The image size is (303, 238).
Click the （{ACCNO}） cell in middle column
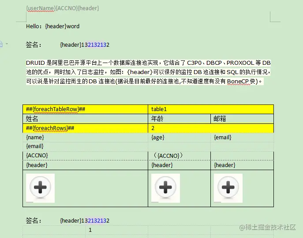coord(179,156)
